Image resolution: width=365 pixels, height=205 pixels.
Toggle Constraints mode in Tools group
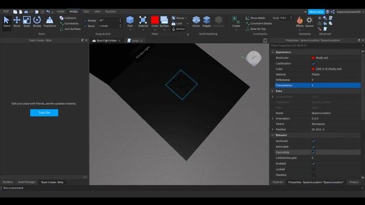tap(69, 23)
